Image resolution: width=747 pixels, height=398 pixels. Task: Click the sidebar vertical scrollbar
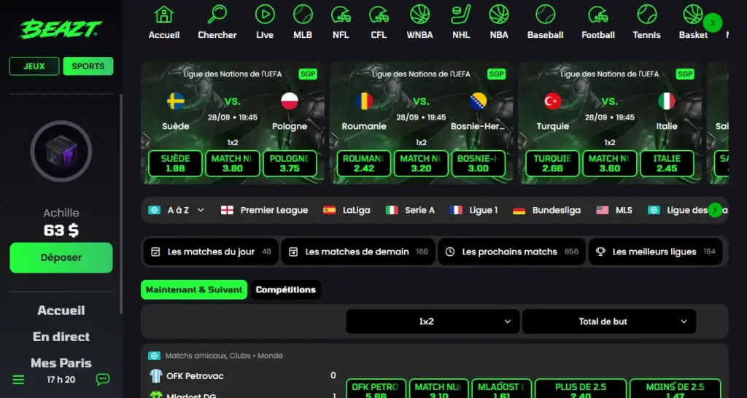coord(120,204)
